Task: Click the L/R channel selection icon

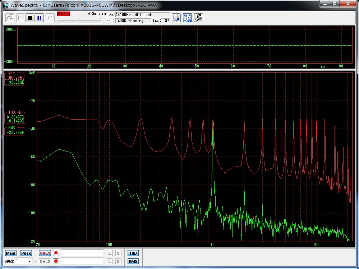Action: click(x=176, y=18)
